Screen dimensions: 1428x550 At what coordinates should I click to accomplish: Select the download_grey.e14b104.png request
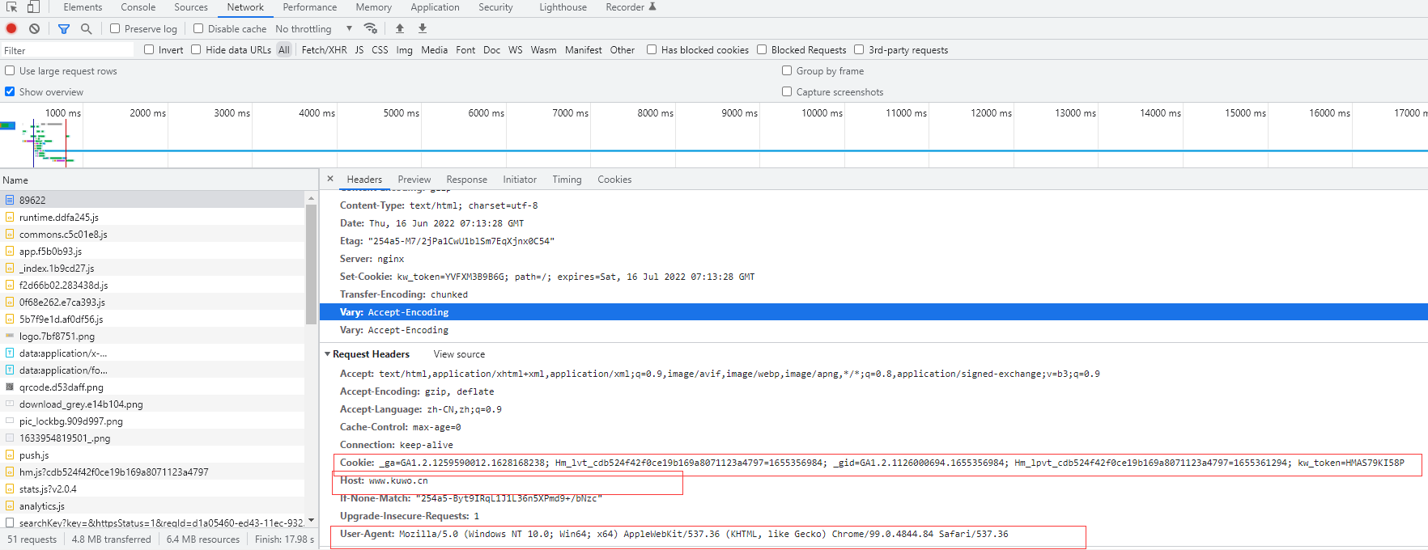pos(153,404)
